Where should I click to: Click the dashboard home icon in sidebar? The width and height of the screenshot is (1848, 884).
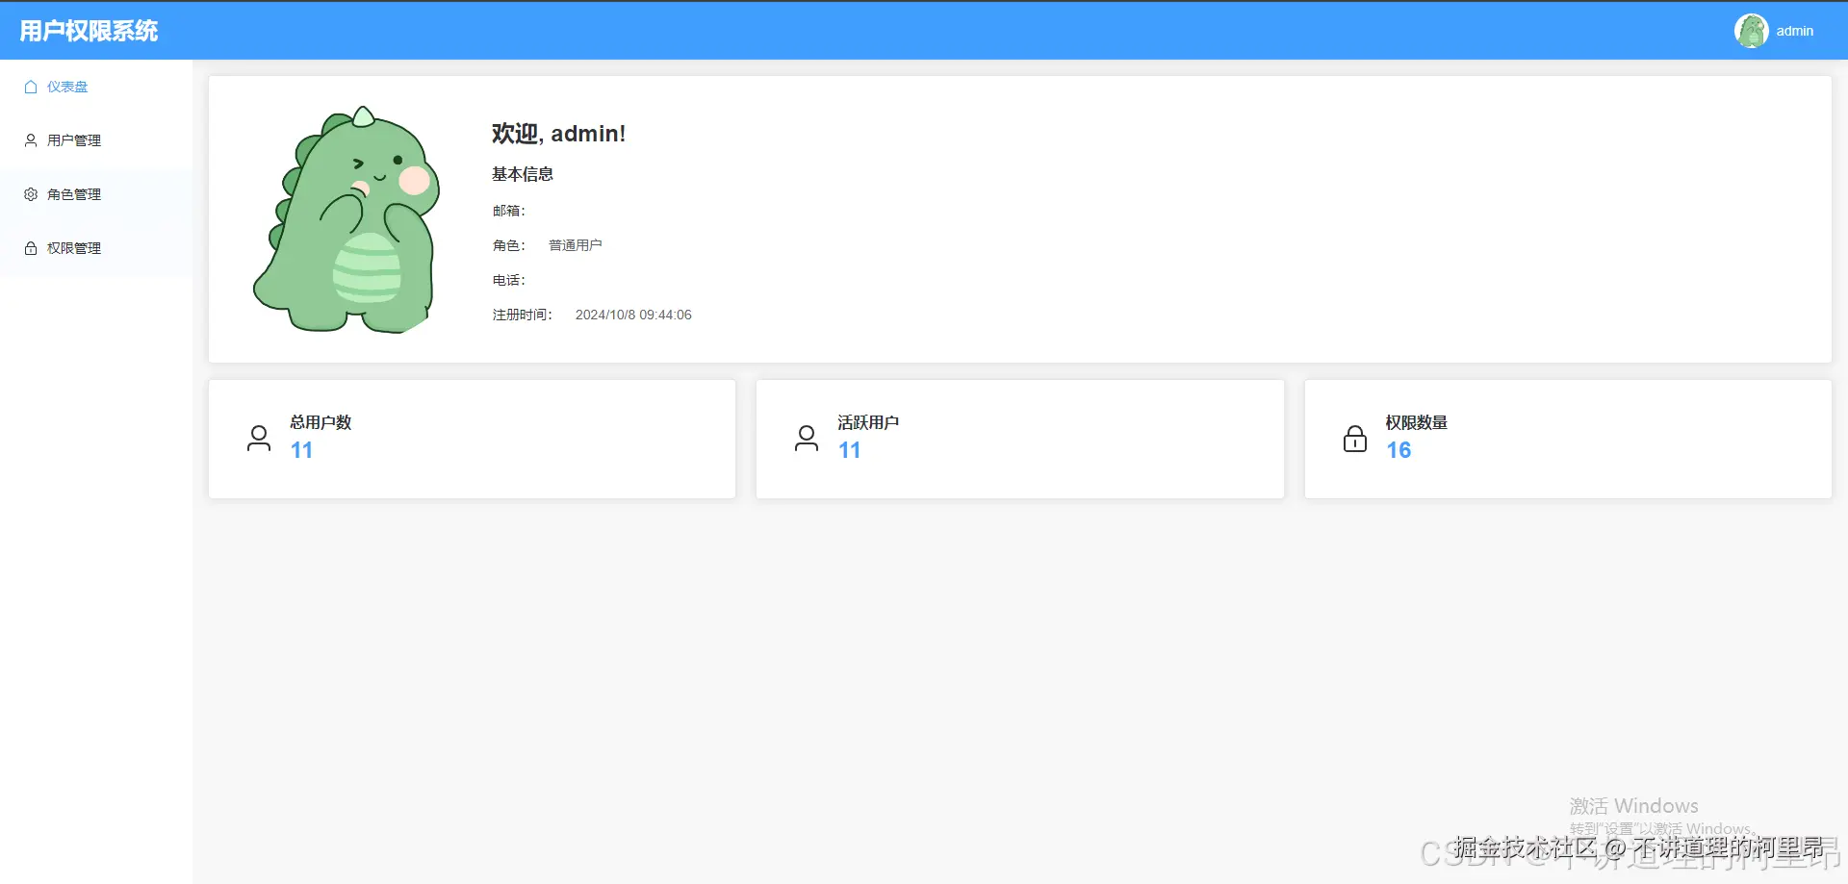pos(31,87)
